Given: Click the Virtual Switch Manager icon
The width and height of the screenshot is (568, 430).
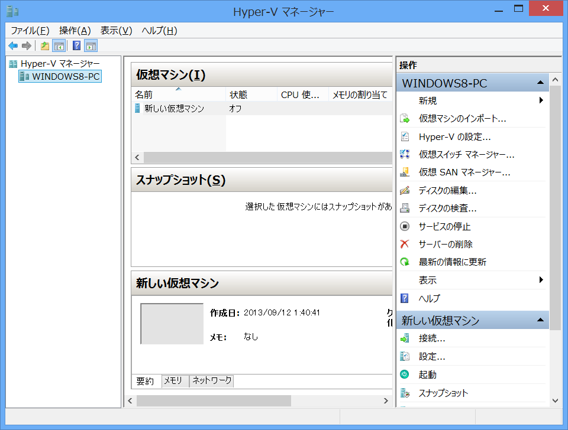Looking at the screenshot, I should coord(405,154).
